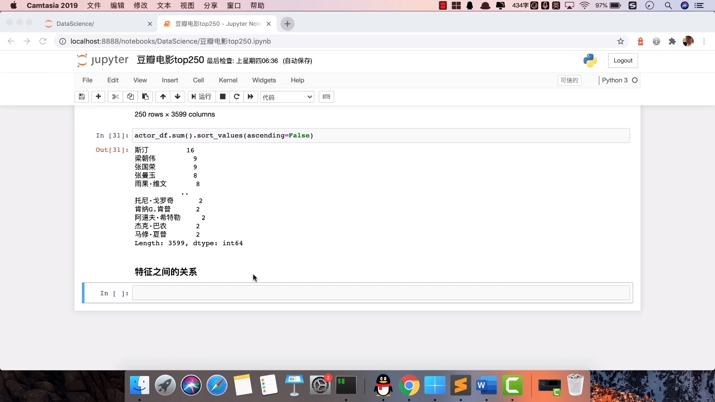Paste cells below icon
This screenshot has height=402, width=715.
145,97
